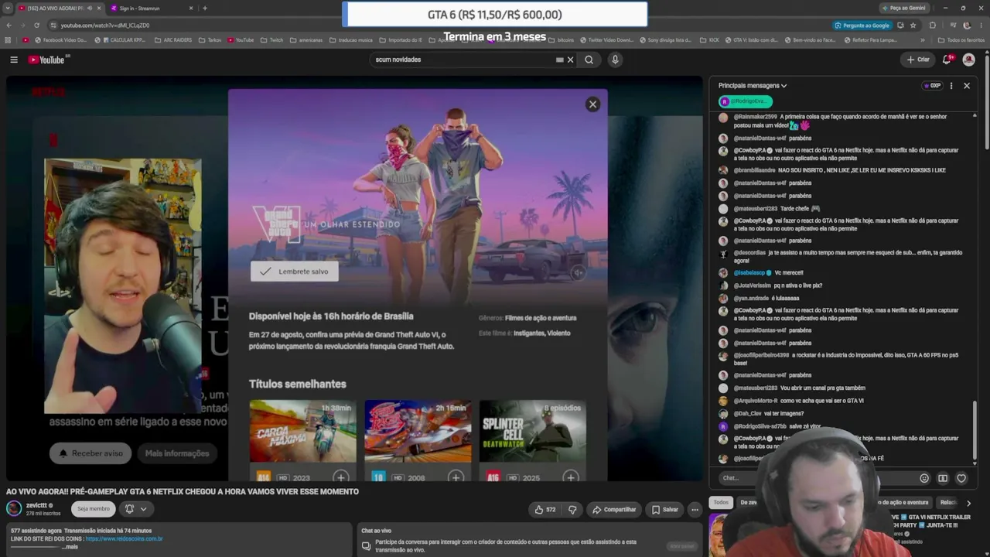Open more video actions ellipsis
990x557 pixels.
click(x=695, y=509)
